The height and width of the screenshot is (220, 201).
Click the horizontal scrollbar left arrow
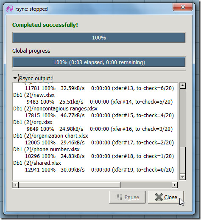15,185
